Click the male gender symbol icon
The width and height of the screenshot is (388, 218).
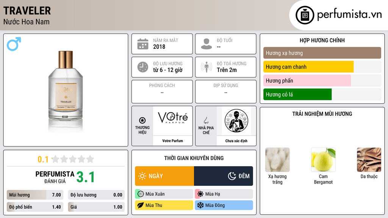(14, 44)
